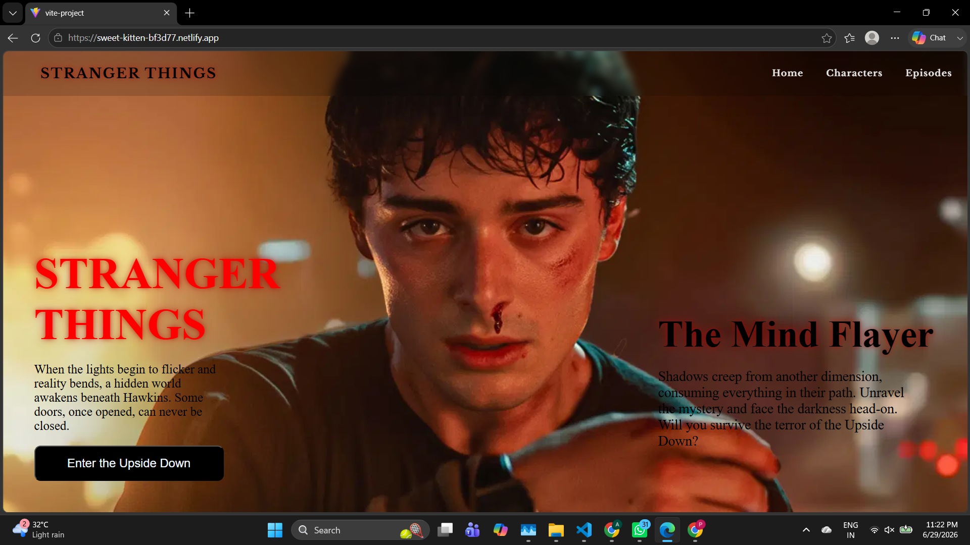View site information lock icon
Viewport: 970px width, 545px height.
[58, 38]
